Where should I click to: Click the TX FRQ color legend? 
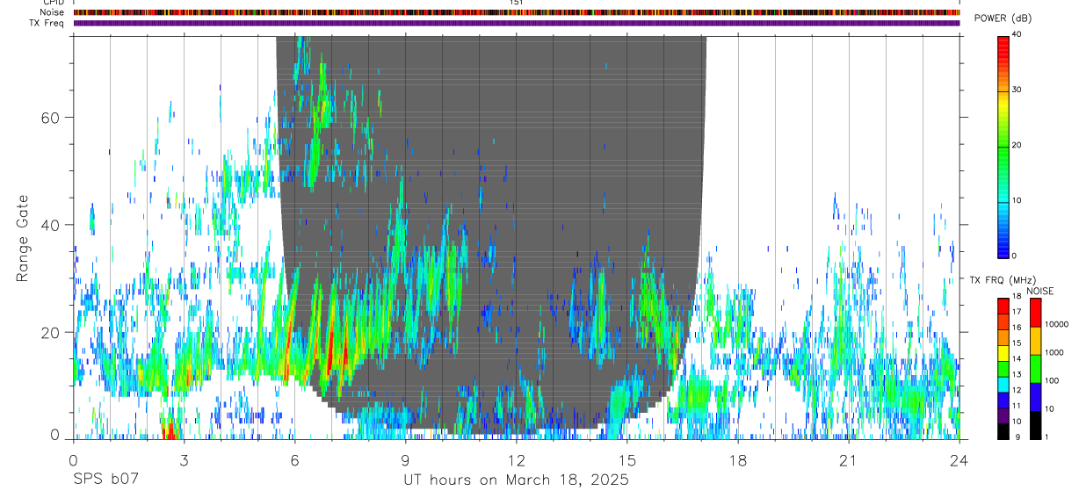coord(1003,368)
